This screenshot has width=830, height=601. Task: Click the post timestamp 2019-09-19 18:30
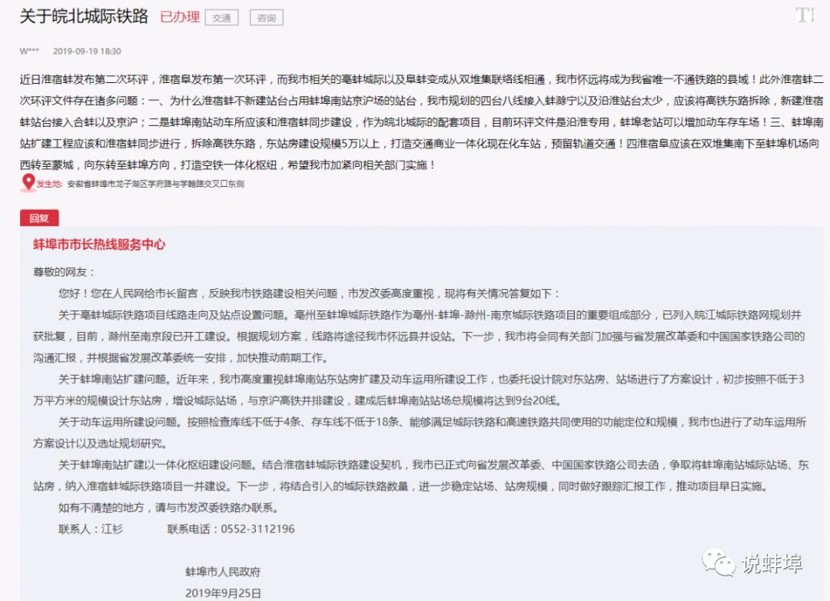[87, 51]
